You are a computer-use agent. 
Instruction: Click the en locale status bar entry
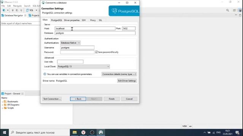[191, 126]
